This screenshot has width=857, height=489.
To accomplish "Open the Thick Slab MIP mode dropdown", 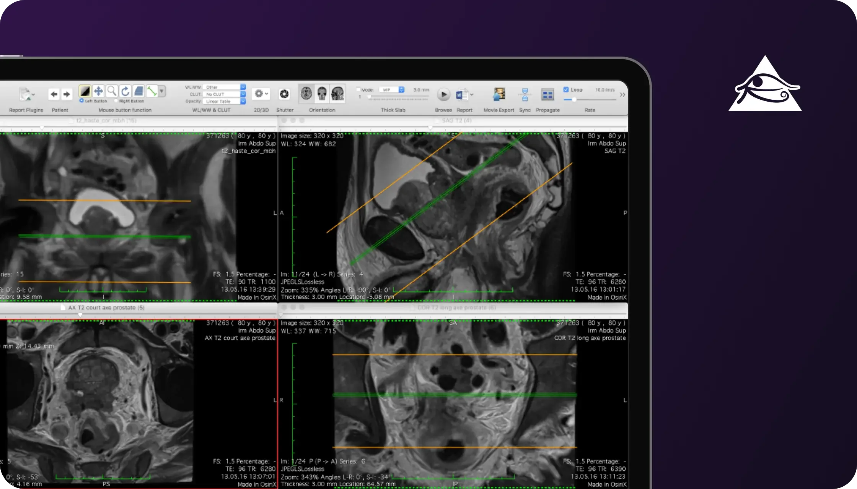I will tap(392, 90).
